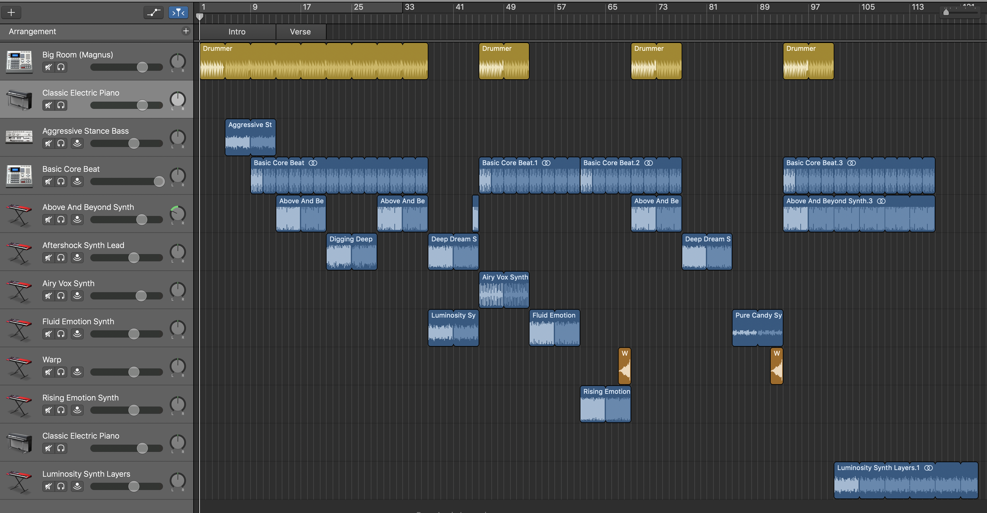
Task: Mute the Aftershock Synth Lead track
Action: pos(48,257)
